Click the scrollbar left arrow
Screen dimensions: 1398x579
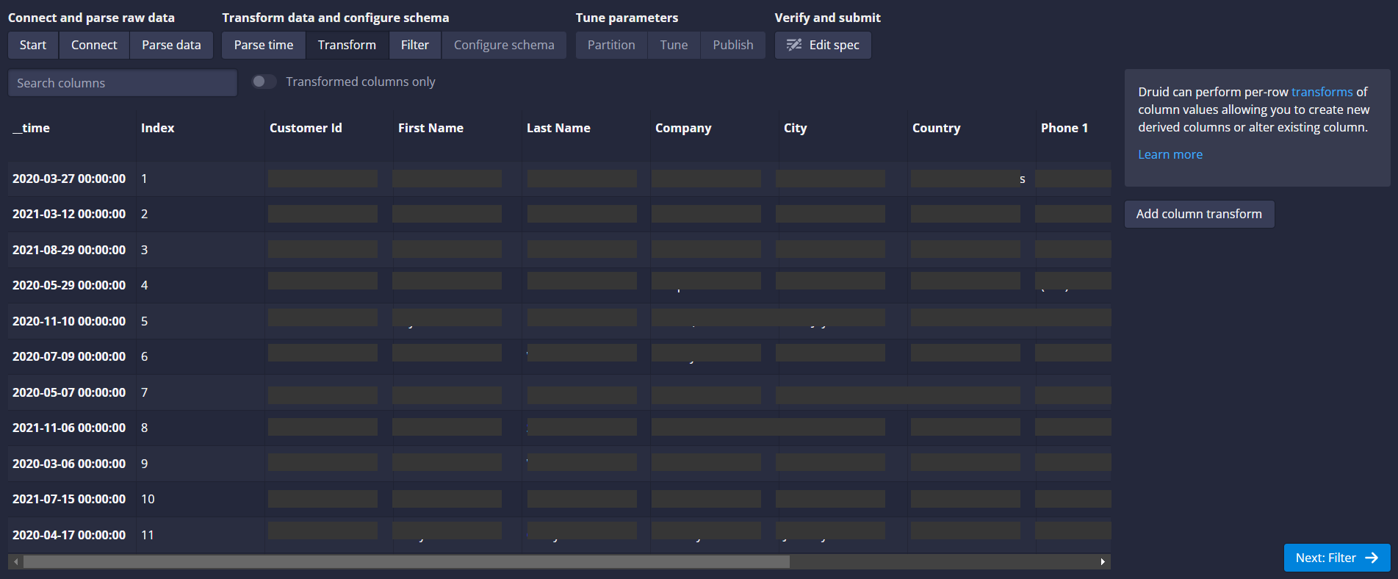[15, 562]
